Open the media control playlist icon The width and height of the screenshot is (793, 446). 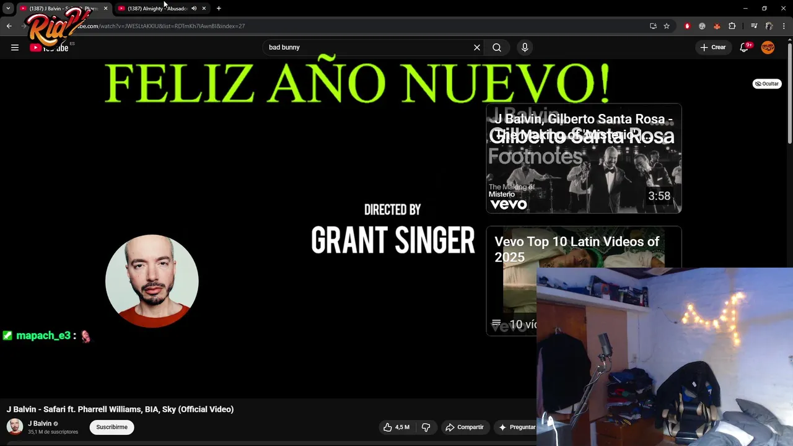[754, 26]
